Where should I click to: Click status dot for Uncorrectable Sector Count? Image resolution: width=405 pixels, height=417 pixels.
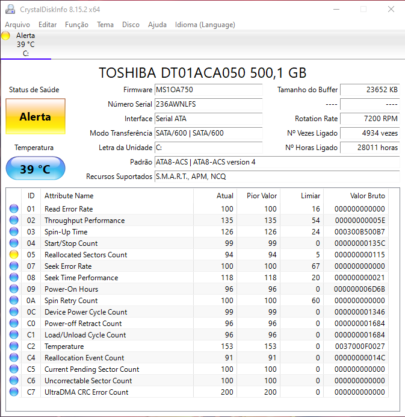(x=14, y=380)
